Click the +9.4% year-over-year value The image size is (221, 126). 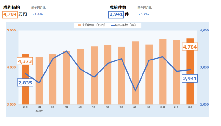37,14
